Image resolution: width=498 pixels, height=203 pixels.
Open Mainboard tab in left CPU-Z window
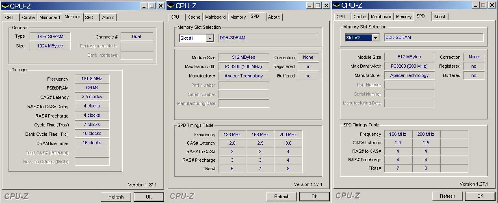pyautogui.click(x=50, y=17)
